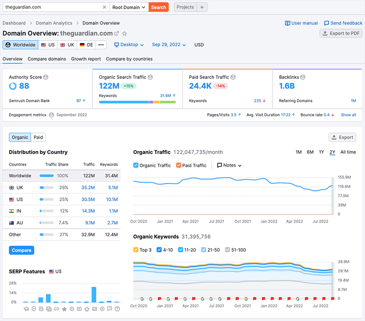Select the circled question mark SERP icon
Viewport: 365px width, 321px height.
click(x=117, y=309)
